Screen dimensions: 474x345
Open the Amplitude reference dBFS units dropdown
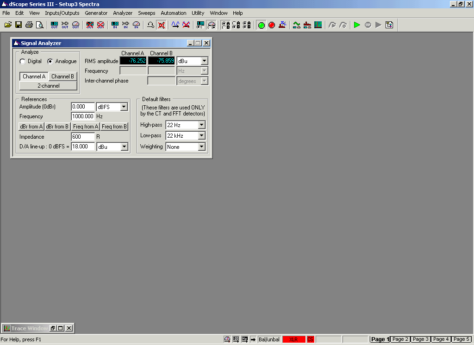click(124, 107)
